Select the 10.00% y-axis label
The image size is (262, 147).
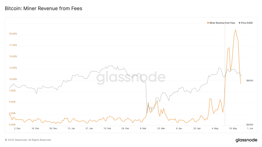click(13, 79)
